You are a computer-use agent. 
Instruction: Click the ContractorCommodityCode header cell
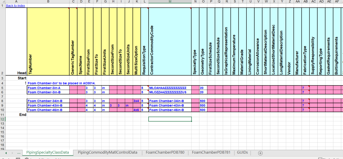170,42
